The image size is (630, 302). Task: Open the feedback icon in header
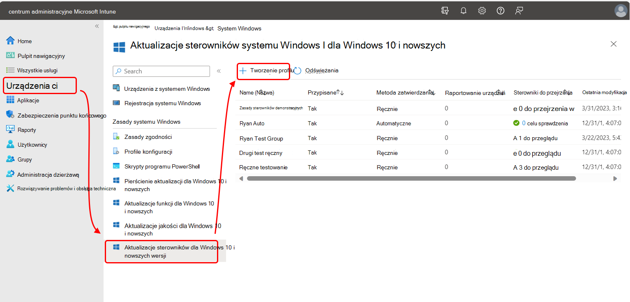[519, 11]
